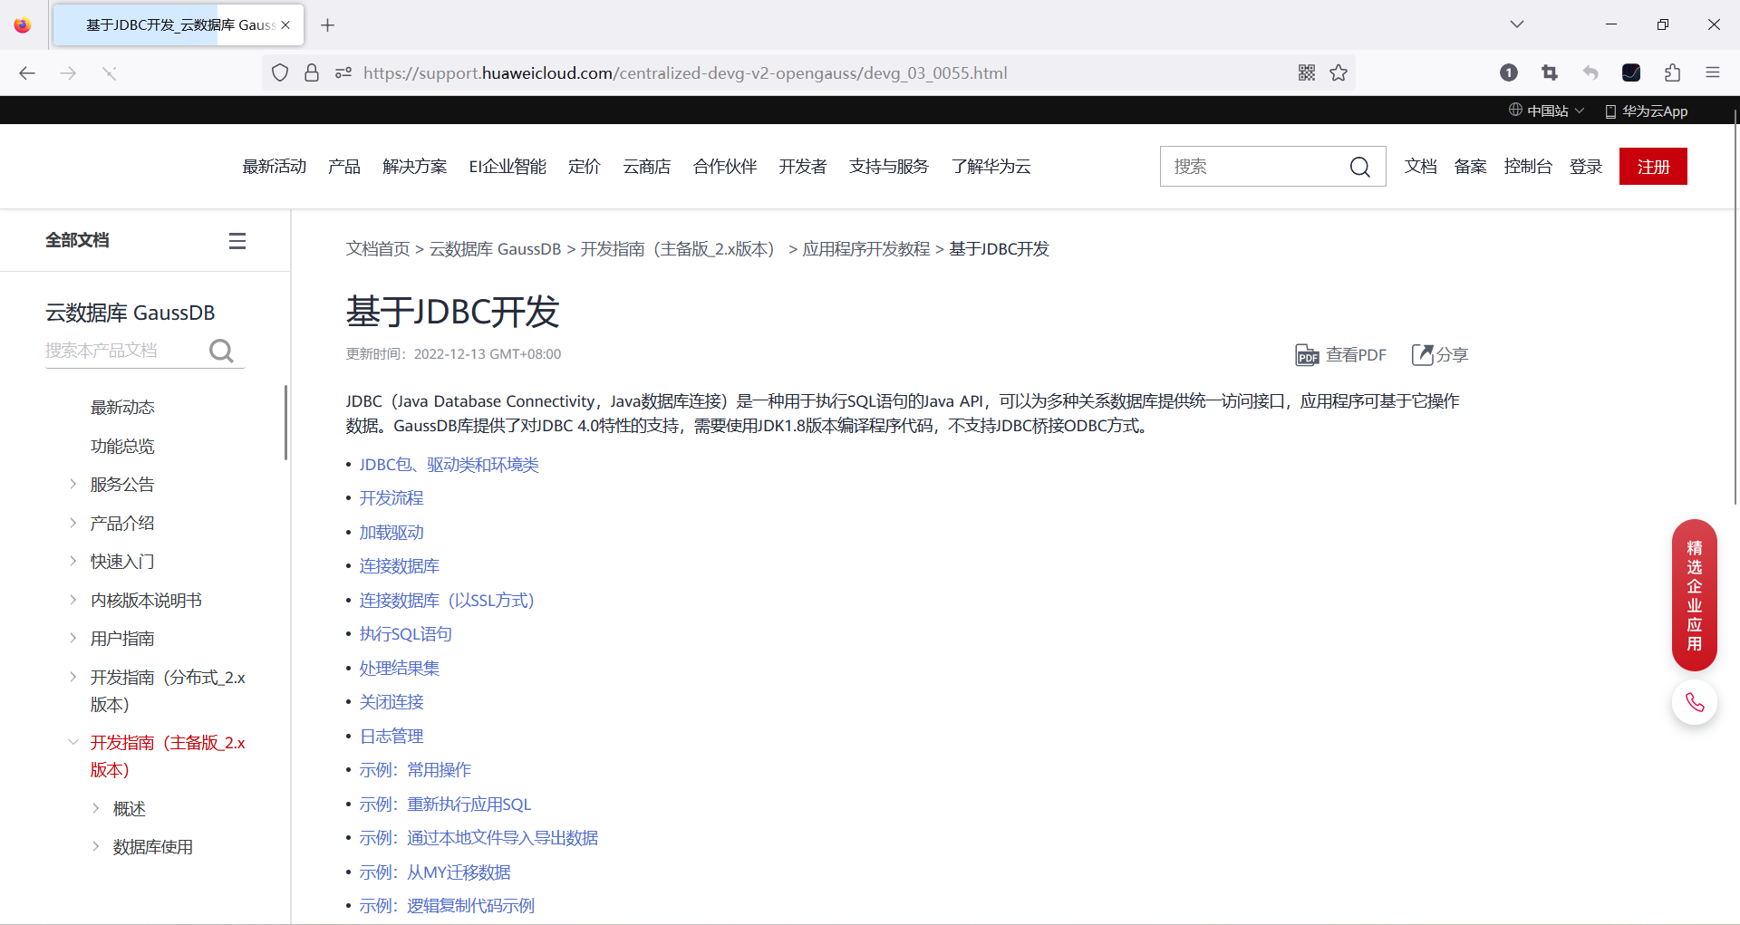Open the floating phone contact icon
This screenshot has height=925, width=1740.
click(1695, 701)
